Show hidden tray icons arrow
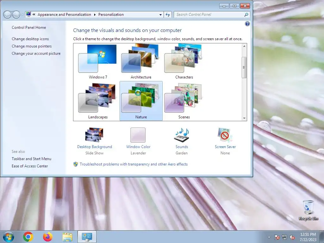This screenshot has height=243, width=324. click(x=269, y=237)
